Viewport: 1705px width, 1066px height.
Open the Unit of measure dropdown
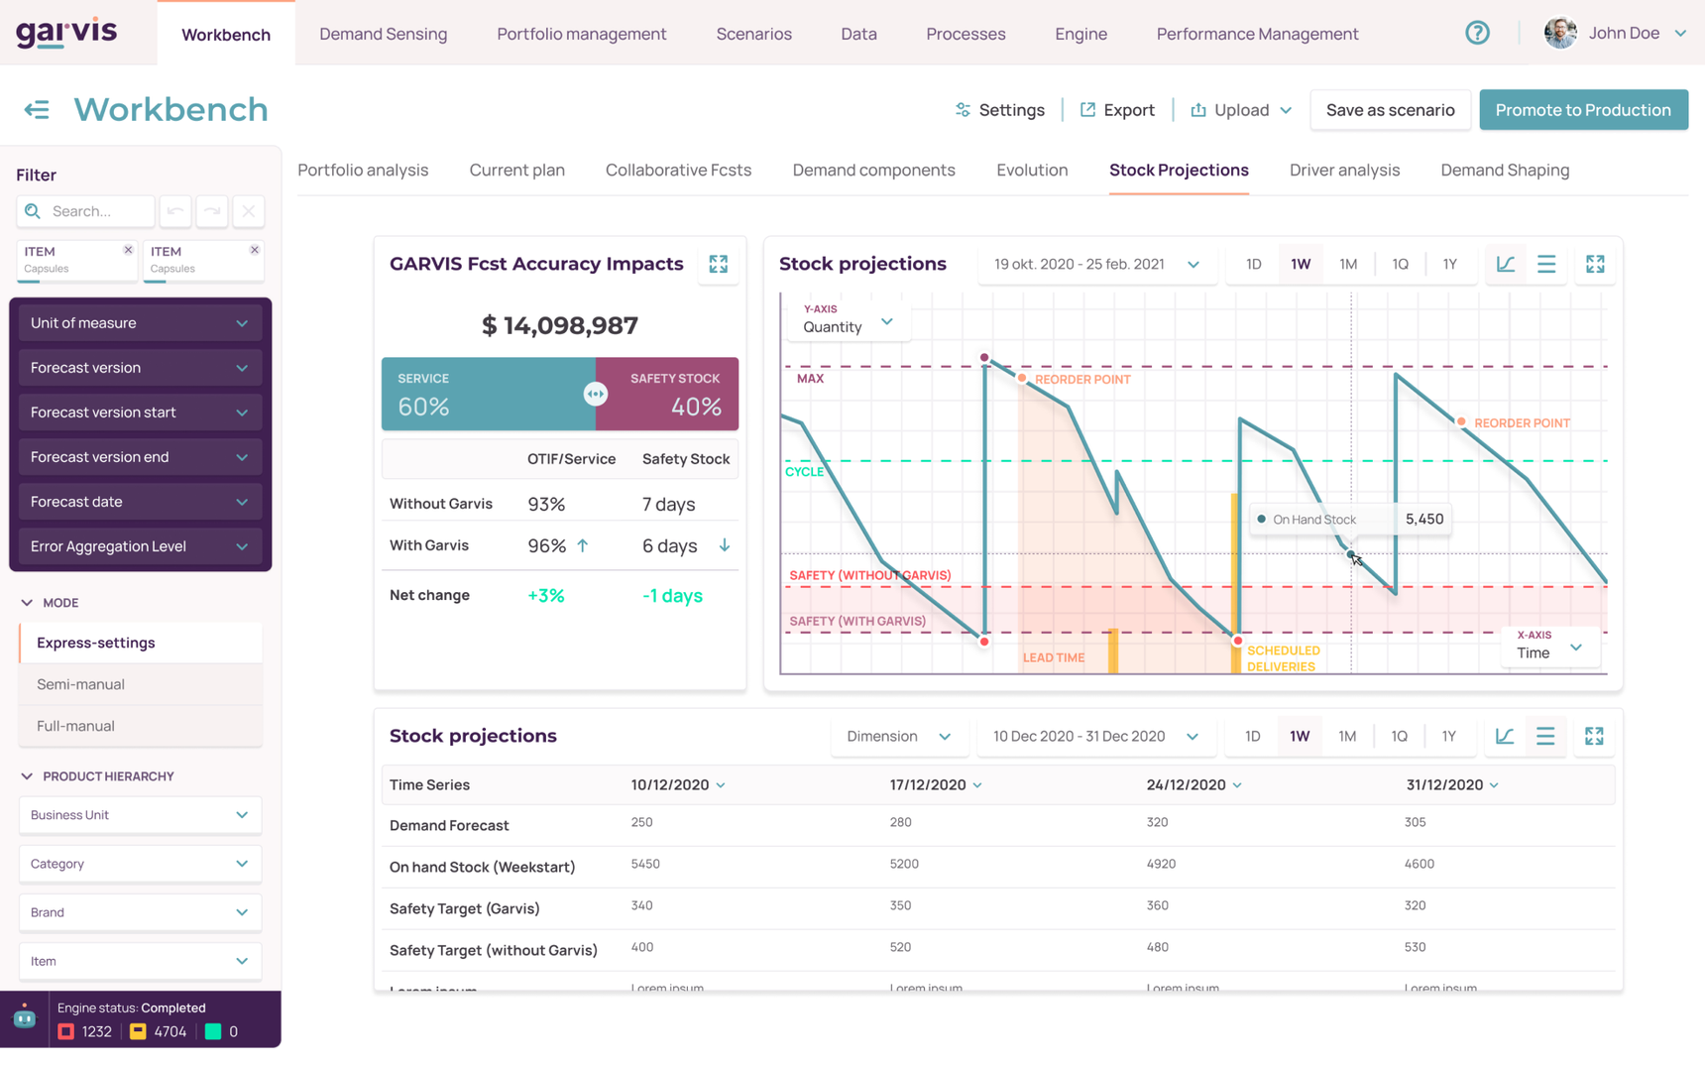click(140, 323)
